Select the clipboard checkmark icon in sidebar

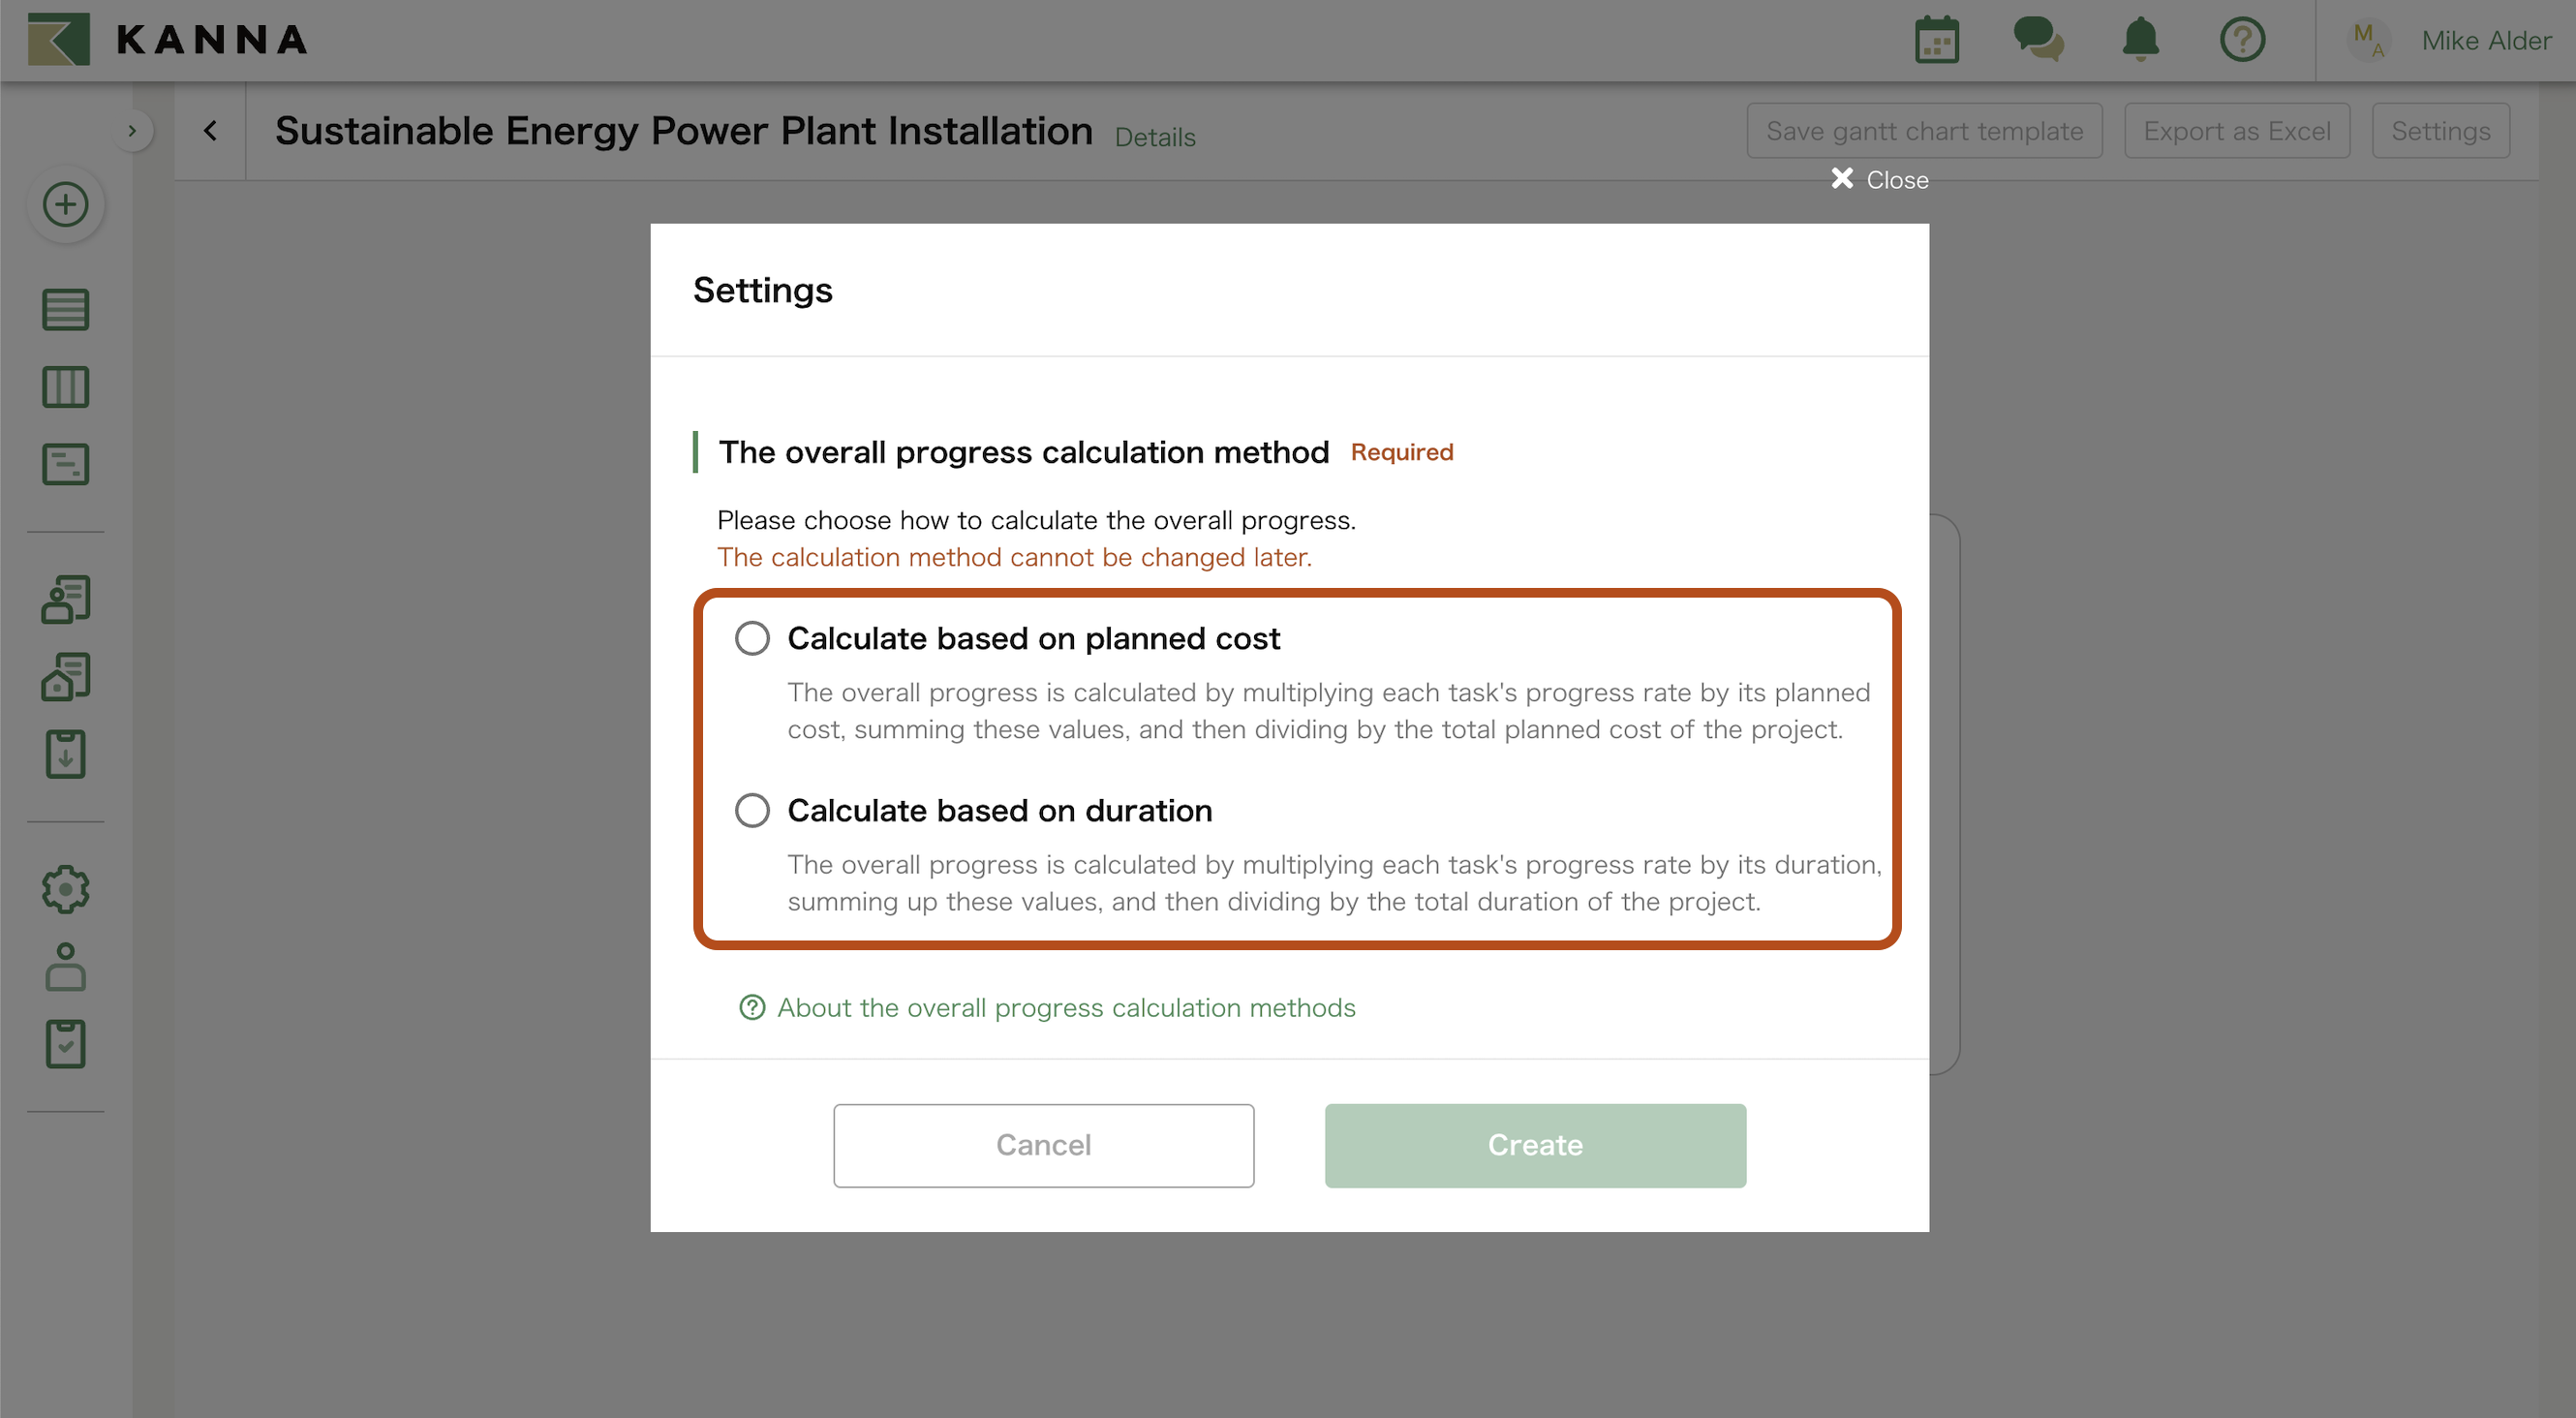point(65,1043)
